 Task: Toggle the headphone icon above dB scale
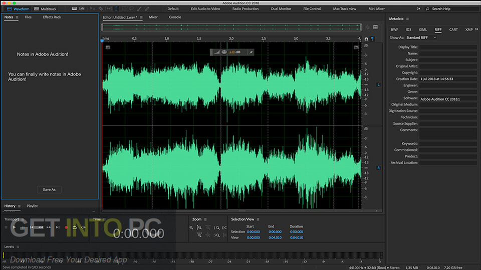point(366,39)
